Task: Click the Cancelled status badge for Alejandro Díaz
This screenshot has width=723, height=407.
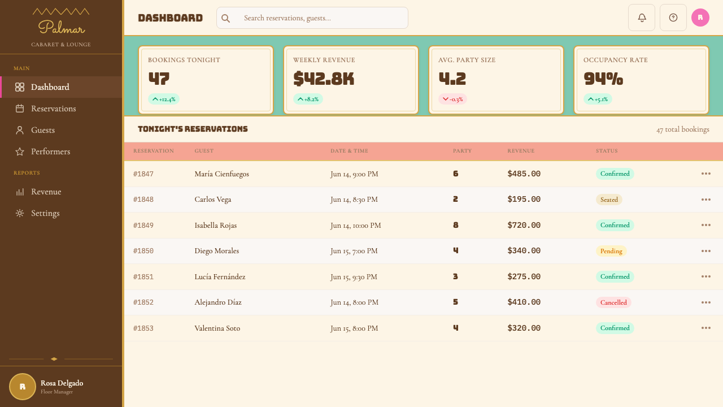Action: (x=613, y=302)
